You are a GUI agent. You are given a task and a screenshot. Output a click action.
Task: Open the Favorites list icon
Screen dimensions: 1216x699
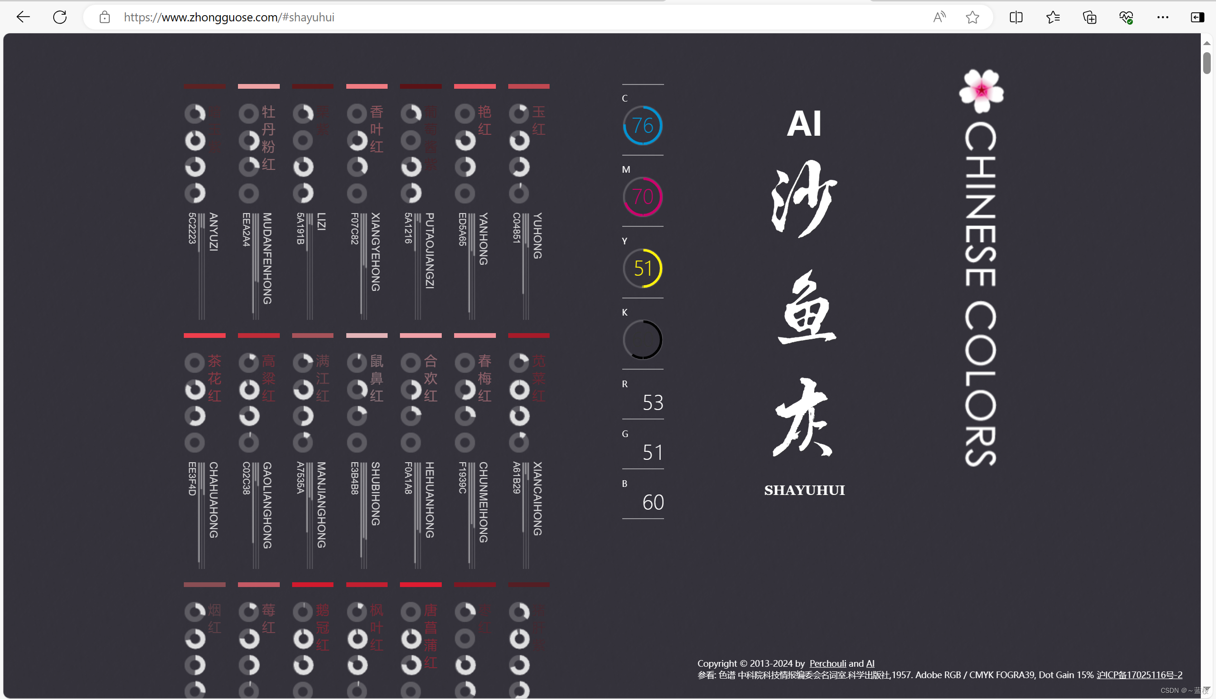coord(1052,17)
